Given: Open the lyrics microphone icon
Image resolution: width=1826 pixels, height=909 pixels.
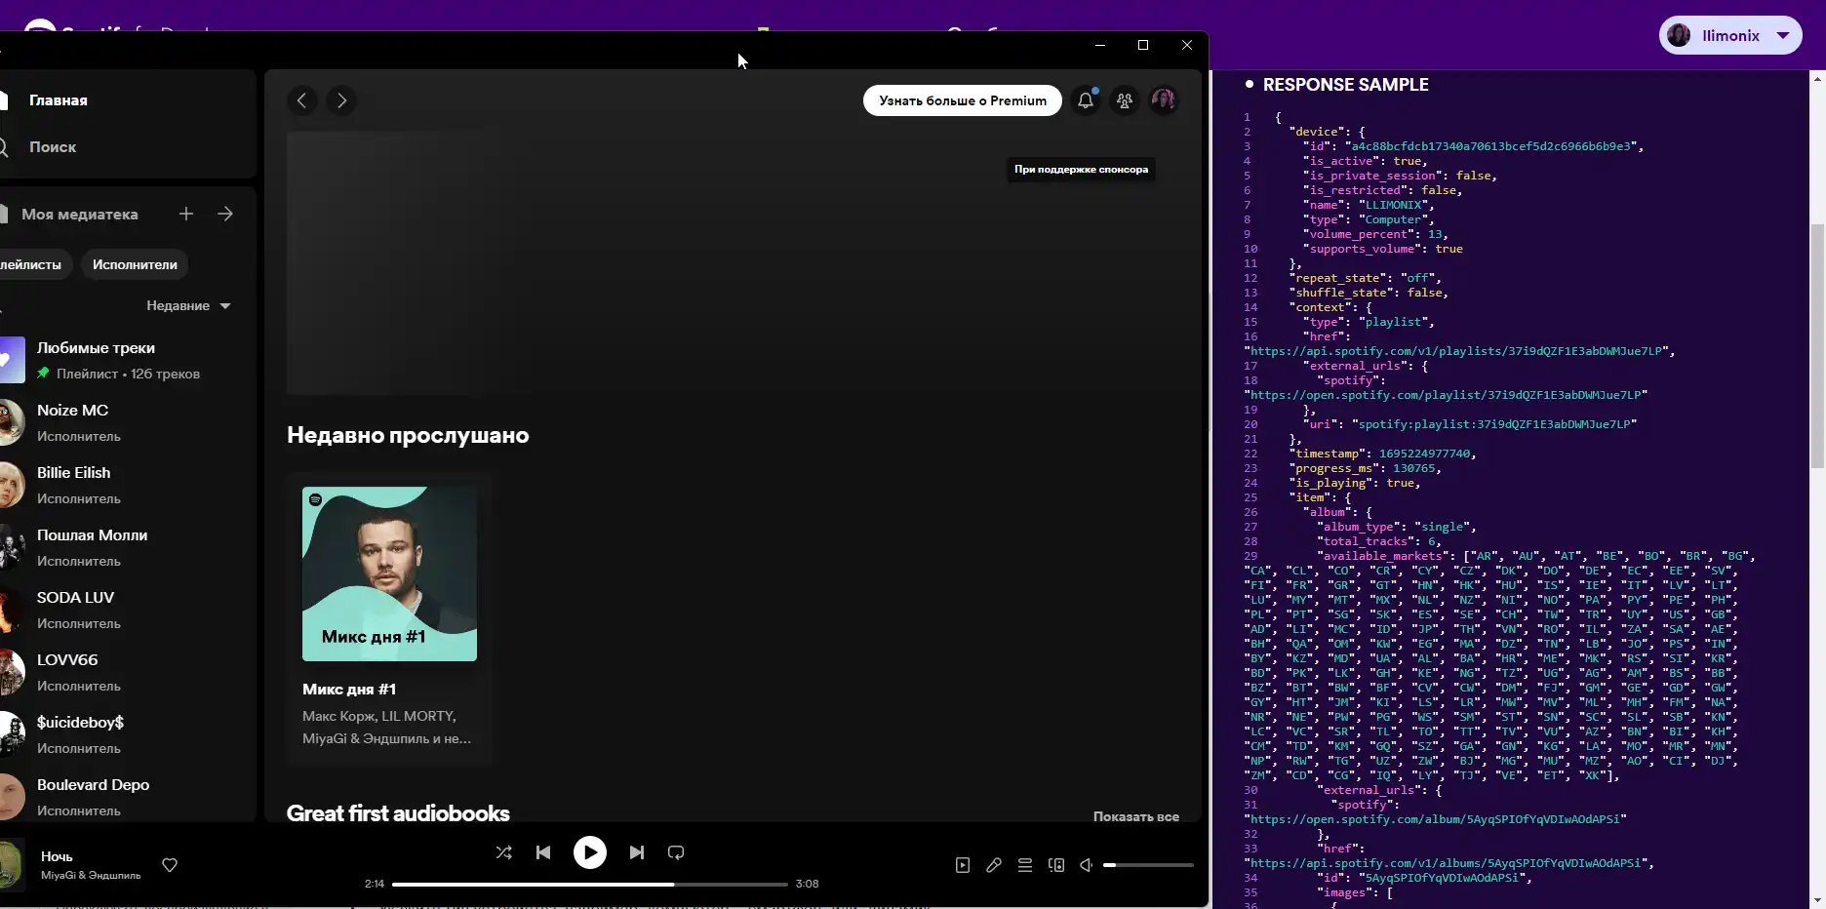Looking at the screenshot, I should point(994,865).
